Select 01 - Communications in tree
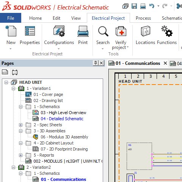 point(63,179)
